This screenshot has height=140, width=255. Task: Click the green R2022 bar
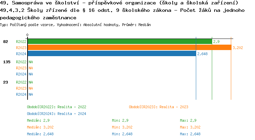coord(119,42)
